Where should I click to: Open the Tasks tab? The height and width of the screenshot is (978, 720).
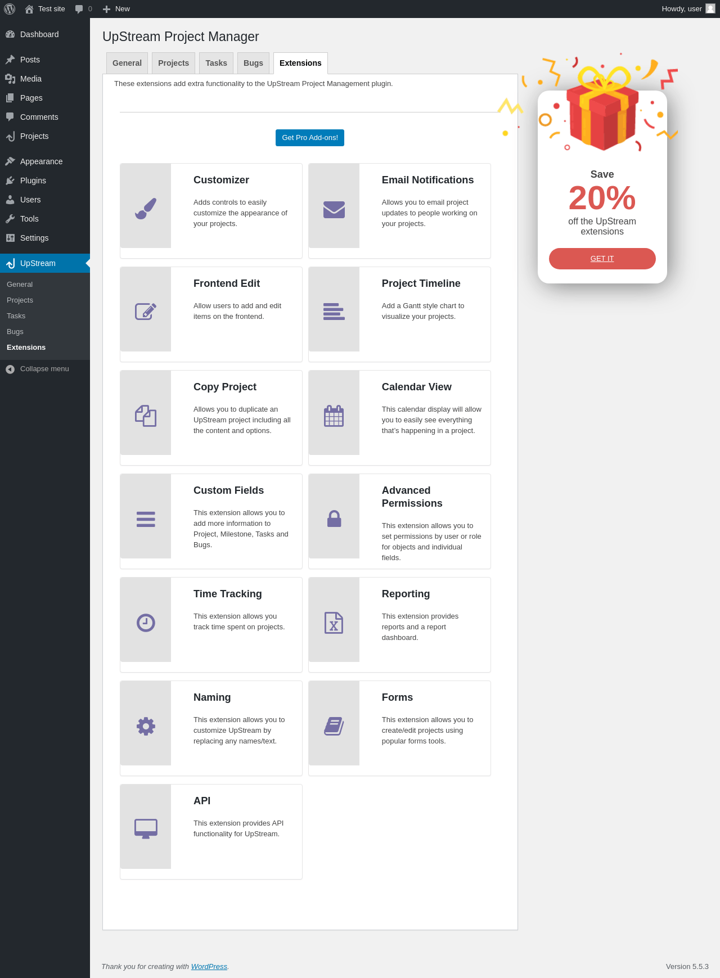click(216, 63)
